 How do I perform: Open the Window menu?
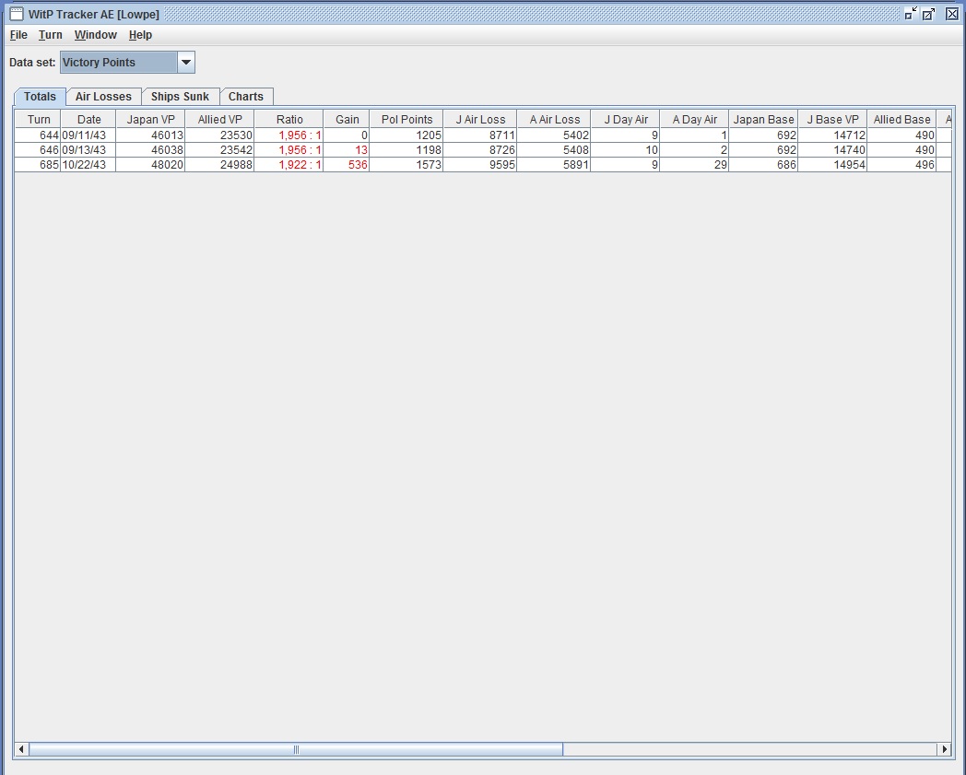tap(96, 35)
